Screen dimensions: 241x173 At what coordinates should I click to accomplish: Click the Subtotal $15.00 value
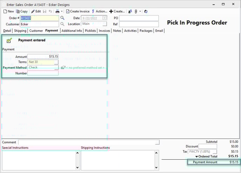click(x=234, y=142)
